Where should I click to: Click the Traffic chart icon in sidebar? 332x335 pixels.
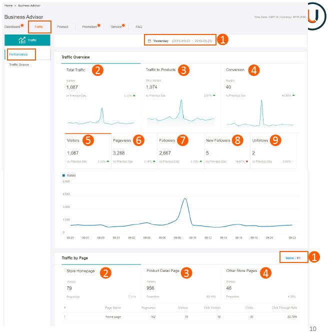click(x=22, y=40)
